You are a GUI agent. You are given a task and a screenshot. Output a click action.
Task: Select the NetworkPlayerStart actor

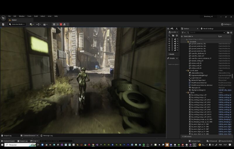(198, 80)
